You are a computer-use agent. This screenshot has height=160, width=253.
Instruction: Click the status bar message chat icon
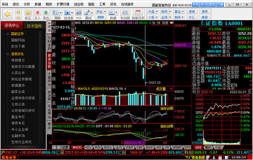point(208,157)
